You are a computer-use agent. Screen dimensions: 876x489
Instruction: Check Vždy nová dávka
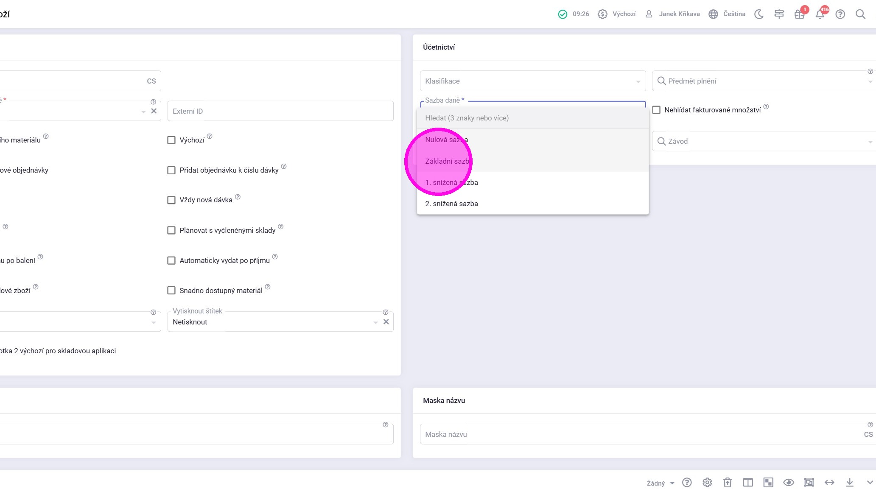(171, 200)
